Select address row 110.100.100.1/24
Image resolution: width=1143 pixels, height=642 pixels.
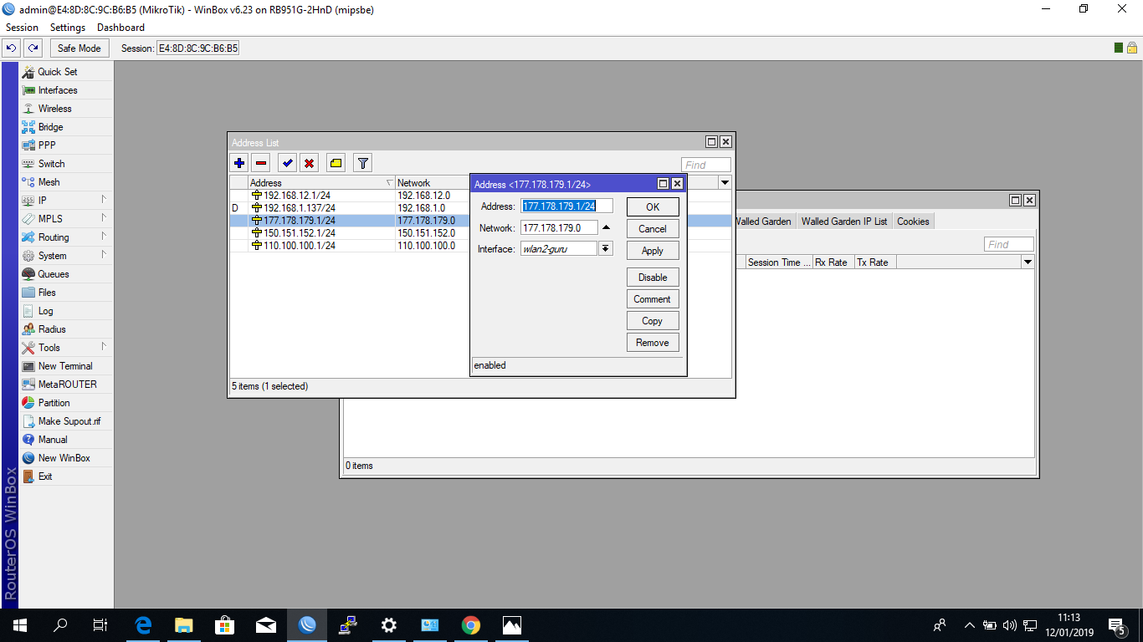[x=350, y=246]
